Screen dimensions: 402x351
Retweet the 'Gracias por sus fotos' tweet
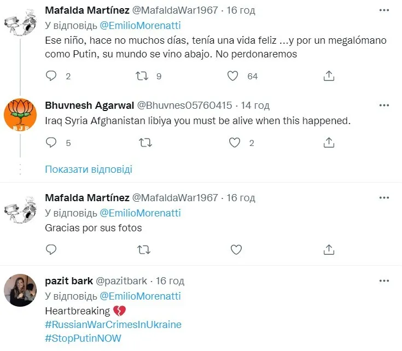click(x=143, y=250)
